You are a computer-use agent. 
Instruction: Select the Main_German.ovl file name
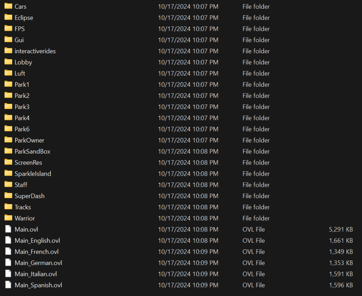(x=38, y=263)
